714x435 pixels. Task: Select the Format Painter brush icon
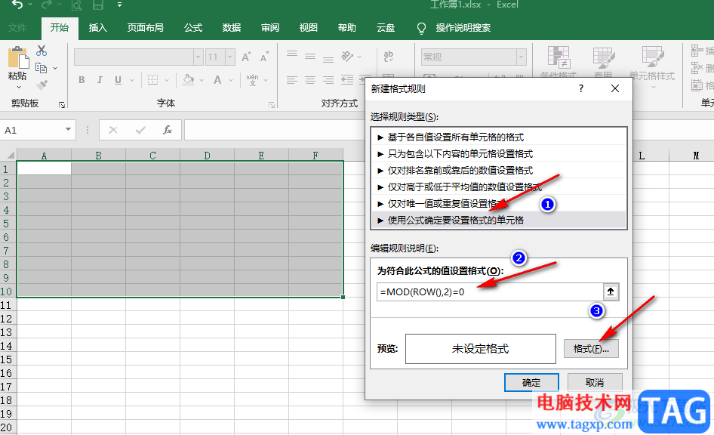[42, 85]
